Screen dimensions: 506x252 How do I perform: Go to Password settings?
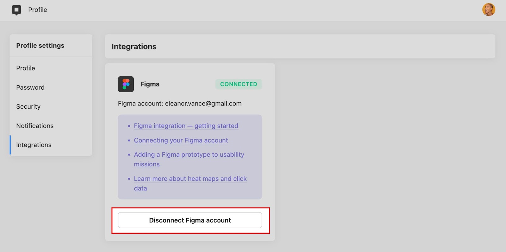coord(30,87)
